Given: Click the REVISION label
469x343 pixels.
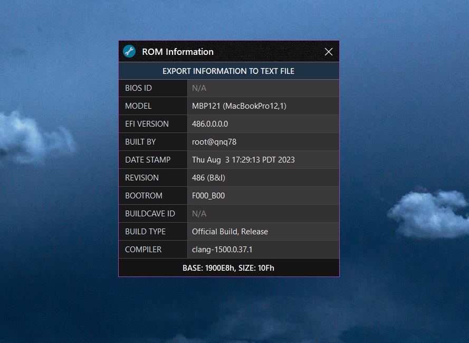Looking at the screenshot, I should pos(142,178).
